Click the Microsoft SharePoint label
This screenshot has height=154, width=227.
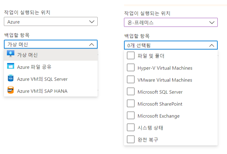tap(160, 104)
